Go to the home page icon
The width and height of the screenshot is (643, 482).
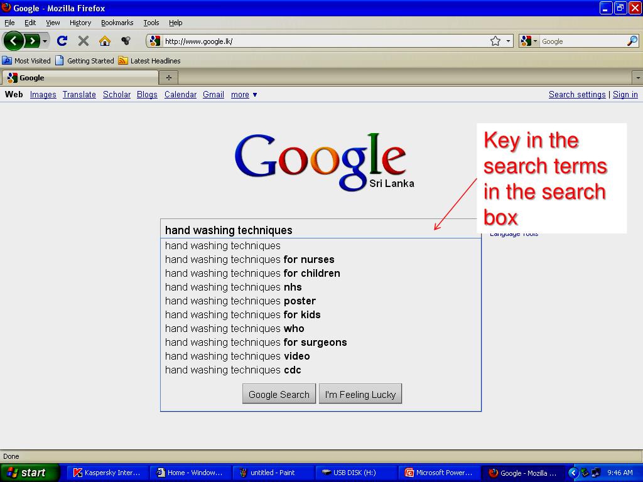[105, 41]
